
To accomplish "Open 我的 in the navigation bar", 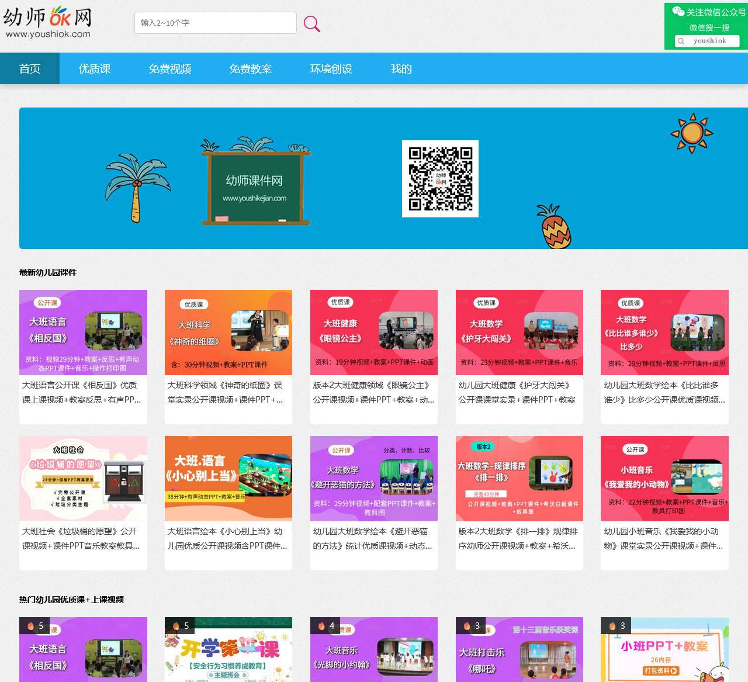I will pyautogui.click(x=401, y=69).
